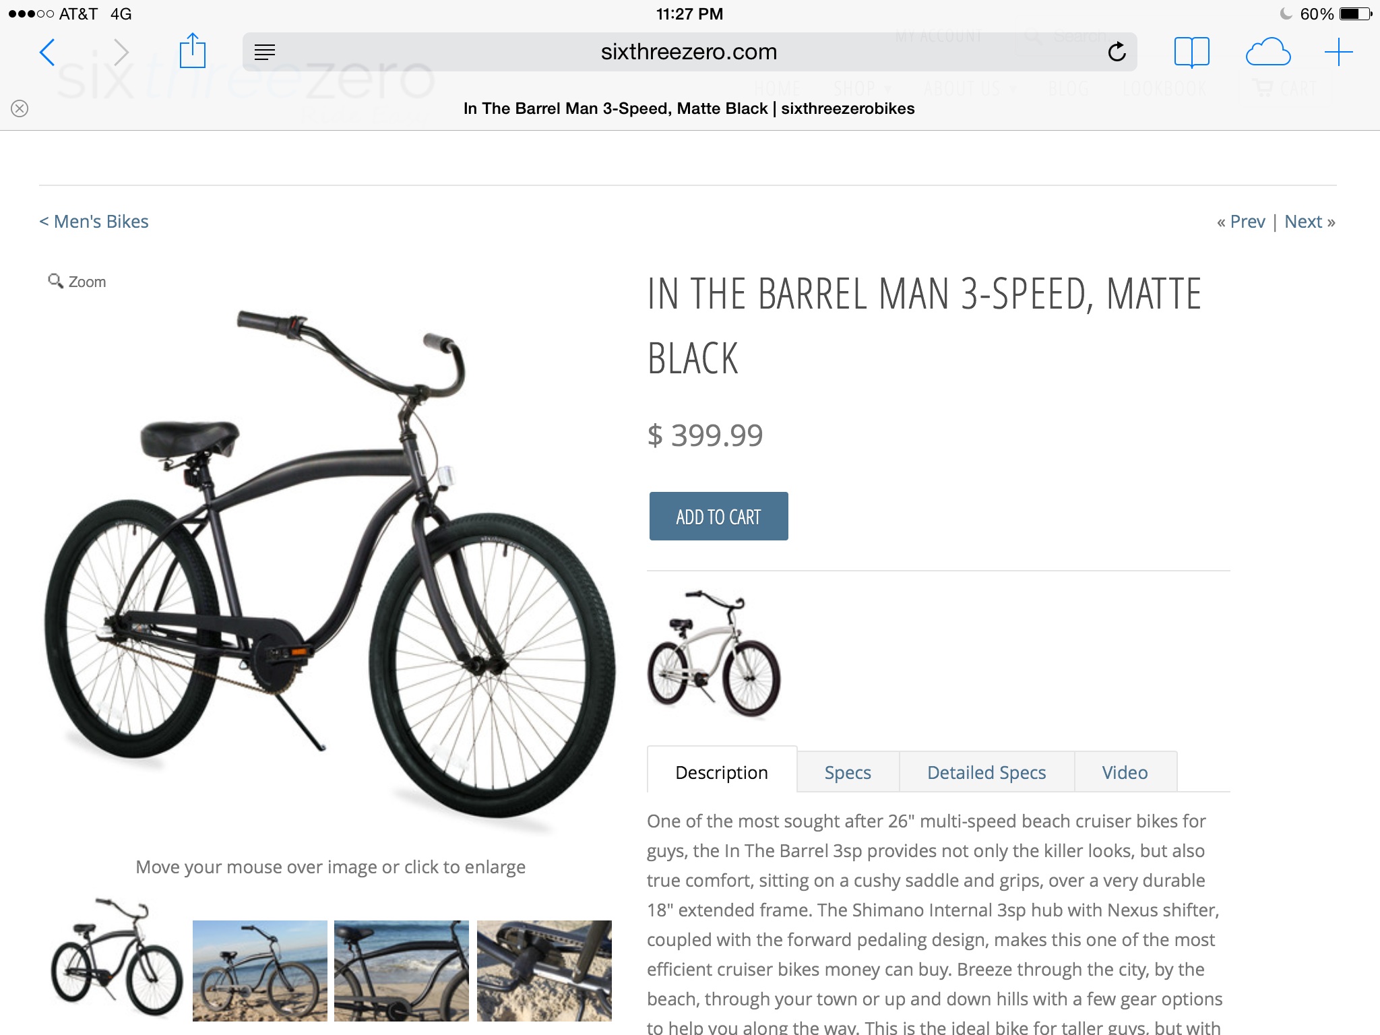Screen dimensions: 1380x1035
Task: Select the cream color bike swatch
Action: click(714, 654)
